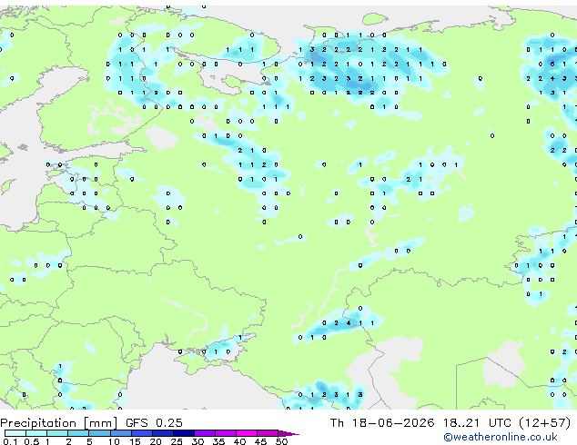Click the legend scale label '45'
Viewport: 577px width, 445px height.
coord(261,441)
